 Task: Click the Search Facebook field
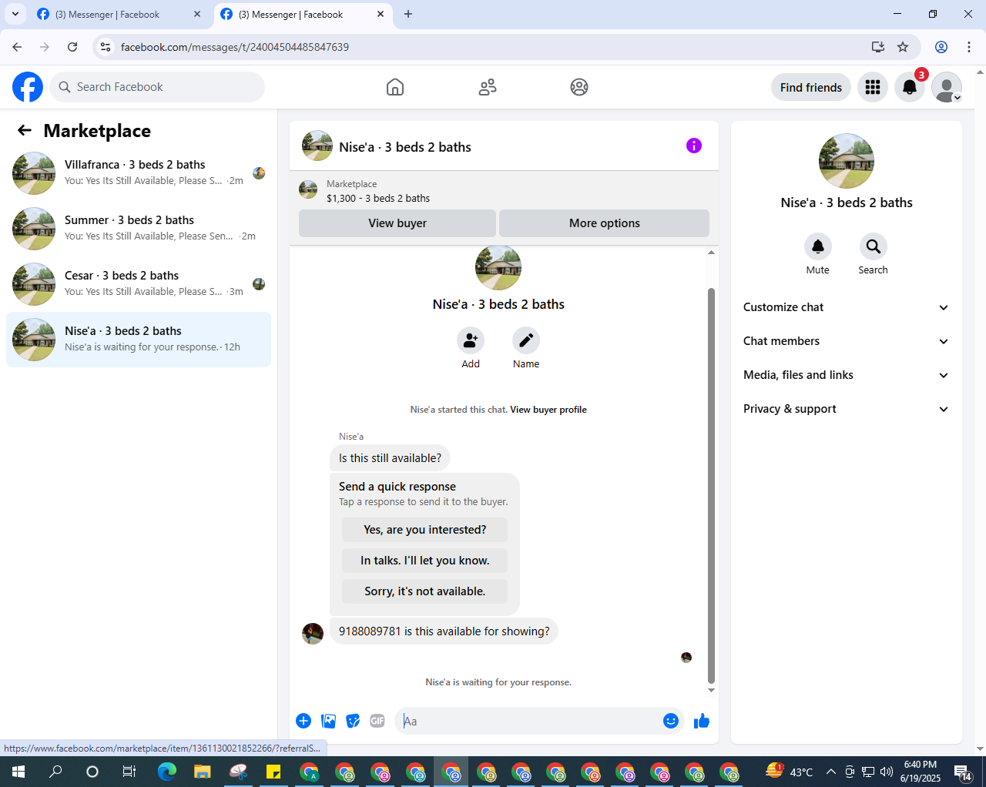pos(157,87)
